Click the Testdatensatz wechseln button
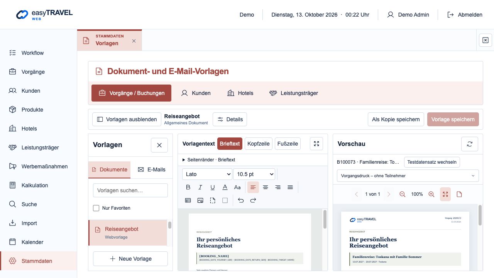Viewport: 494px width, 278px height. [x=432, y=162]
